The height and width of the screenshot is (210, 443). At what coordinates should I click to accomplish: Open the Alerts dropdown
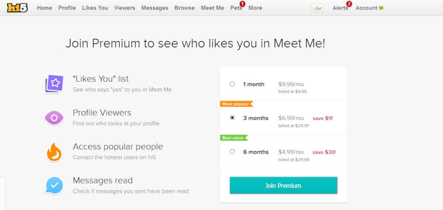point(340,8)
